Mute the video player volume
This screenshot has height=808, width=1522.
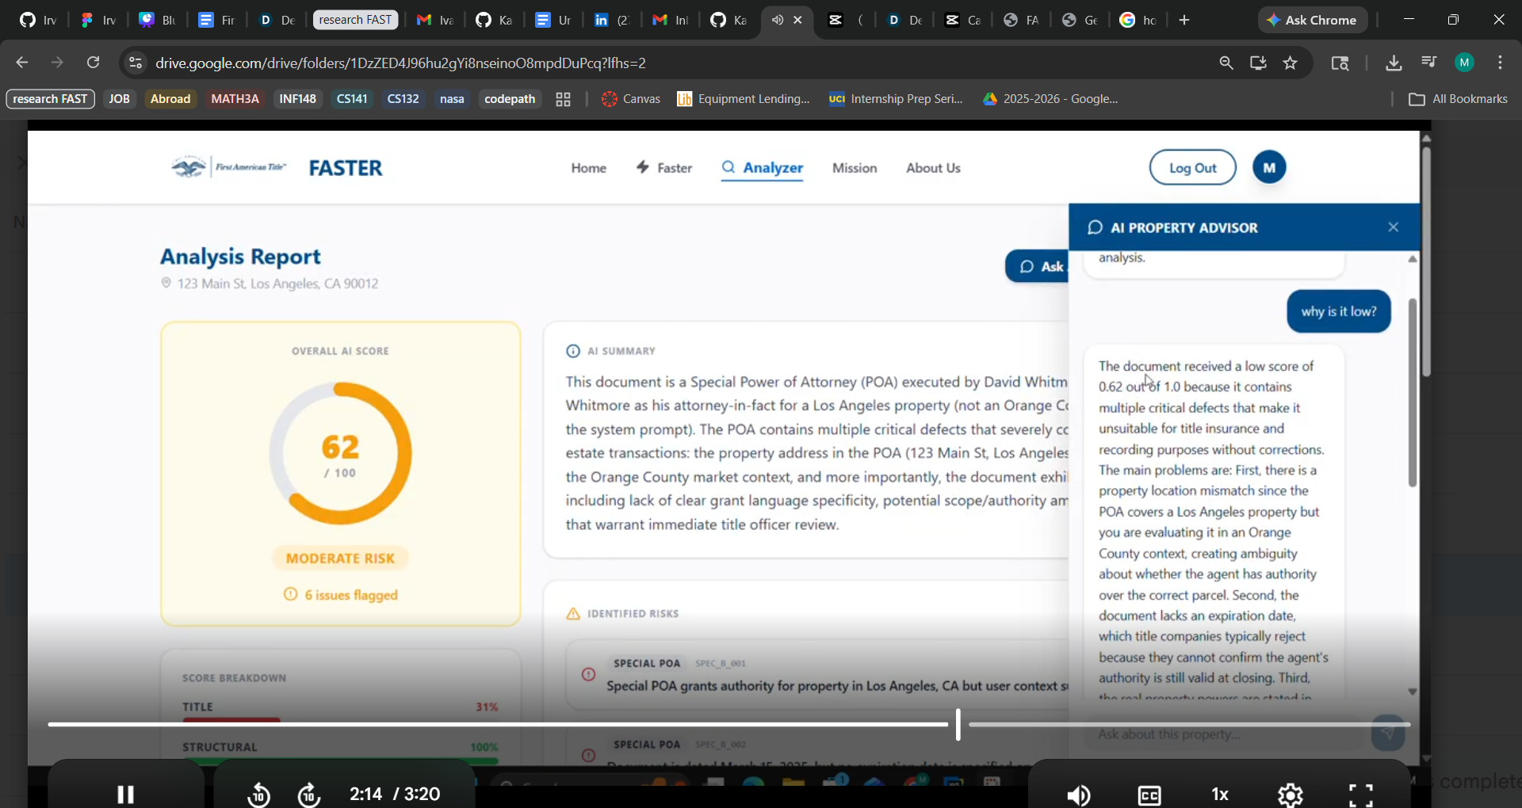(1079, 795)
